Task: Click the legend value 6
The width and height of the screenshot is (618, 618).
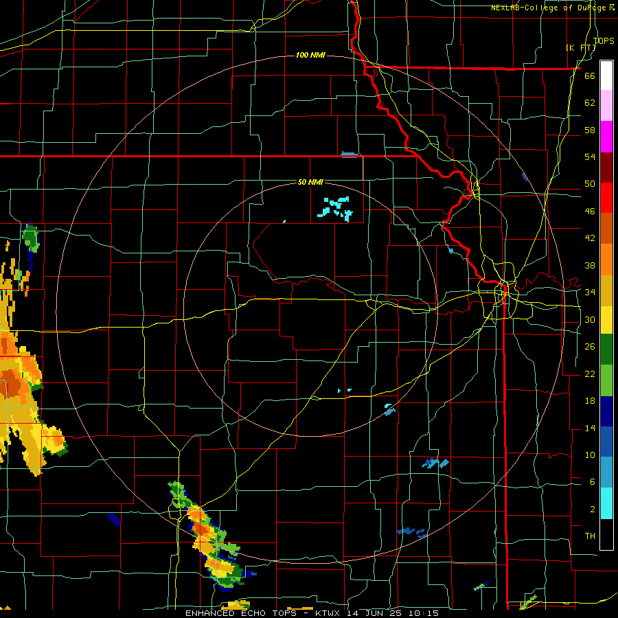Action: 593,482
